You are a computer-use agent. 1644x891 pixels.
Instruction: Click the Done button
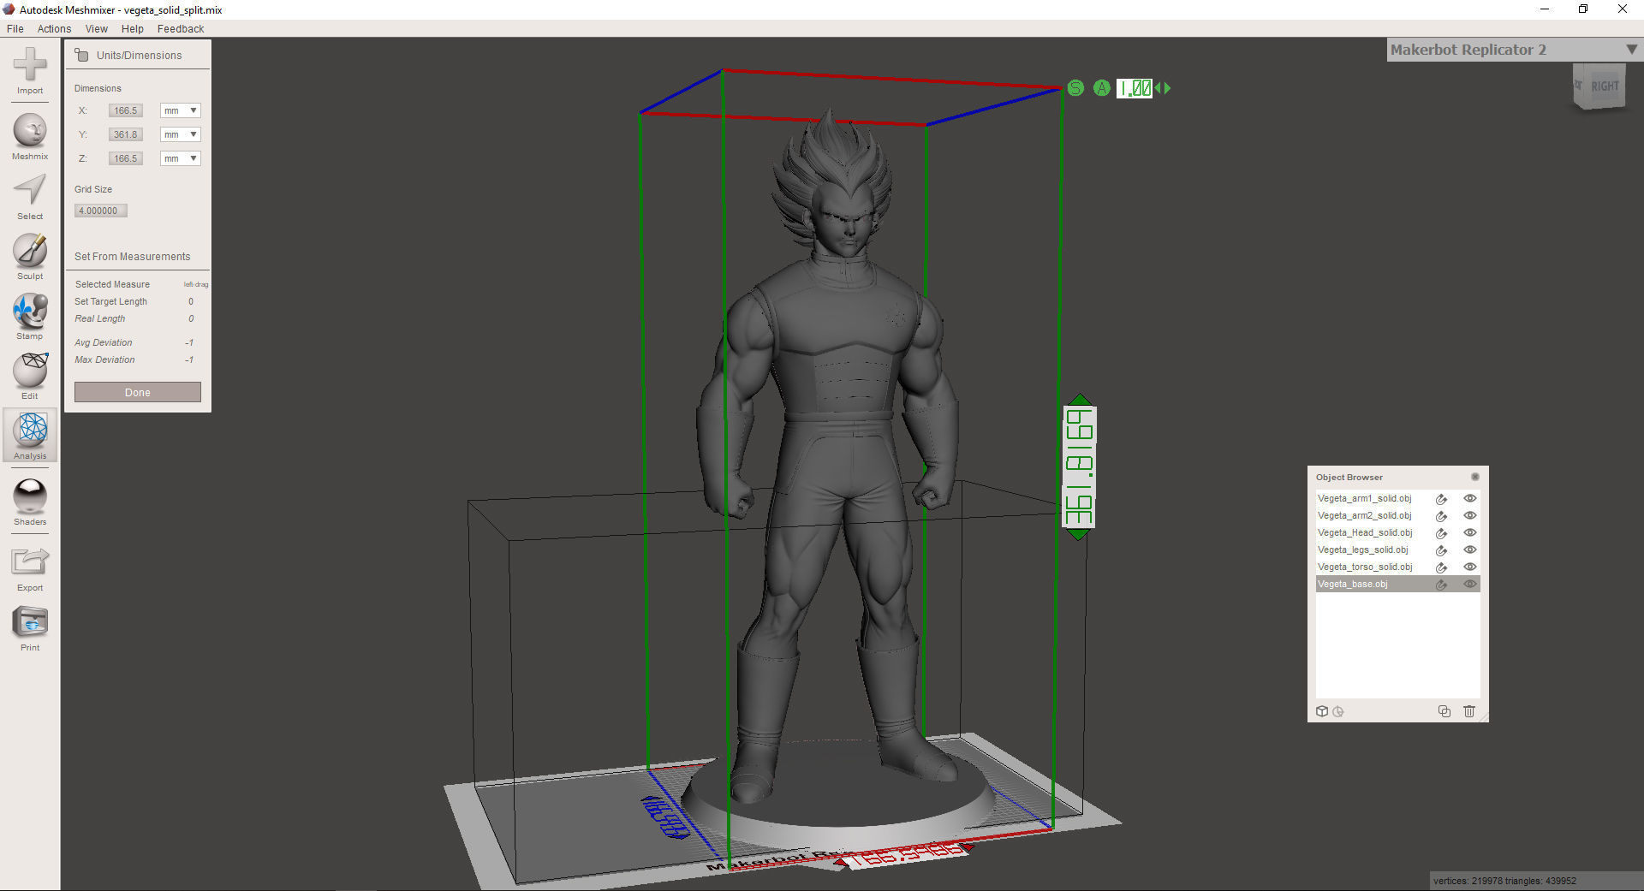click(138, 392)
